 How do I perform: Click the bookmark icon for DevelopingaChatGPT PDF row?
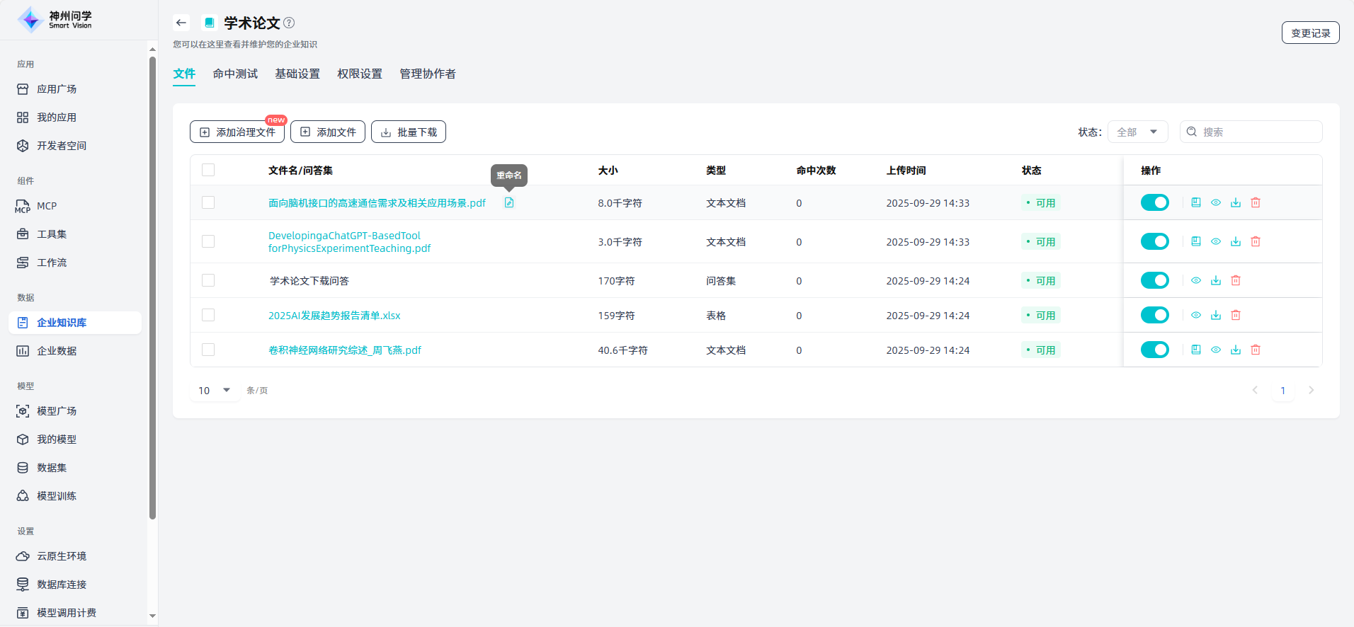[1196, 242]
